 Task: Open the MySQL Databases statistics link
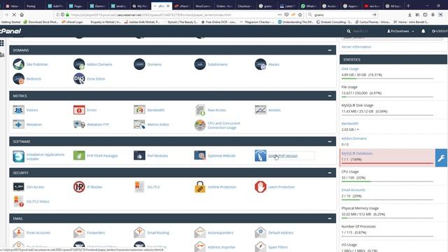(x=357, y=153)
